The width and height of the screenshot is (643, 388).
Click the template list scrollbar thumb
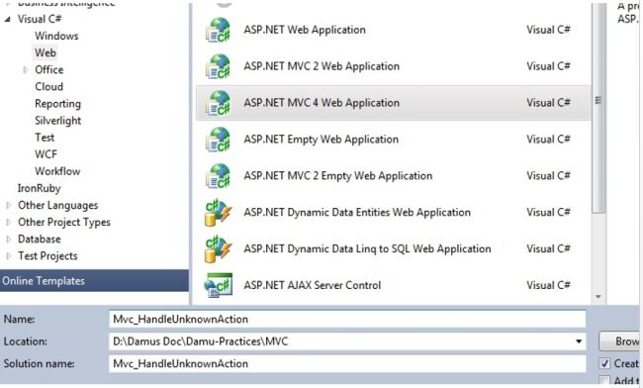pyautogui.click(x=598, y=107)
